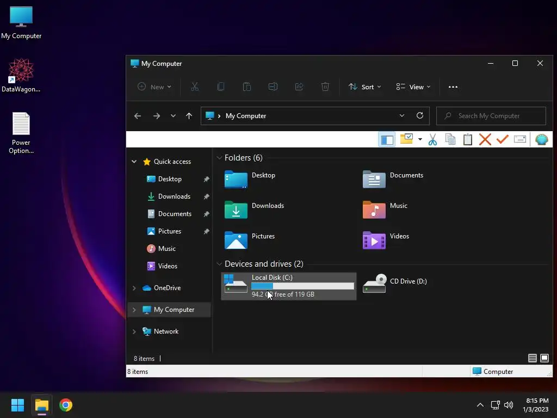Click the copy pages icon in the classic toolbar
The width and height of the screenshot is (557, 418).
pos(450,140)
